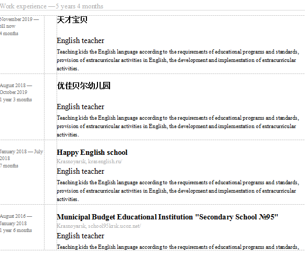
Task: Open the Krasnoyarsk, school95krsk.ucoz.net link
Action: tap(99, 226)
